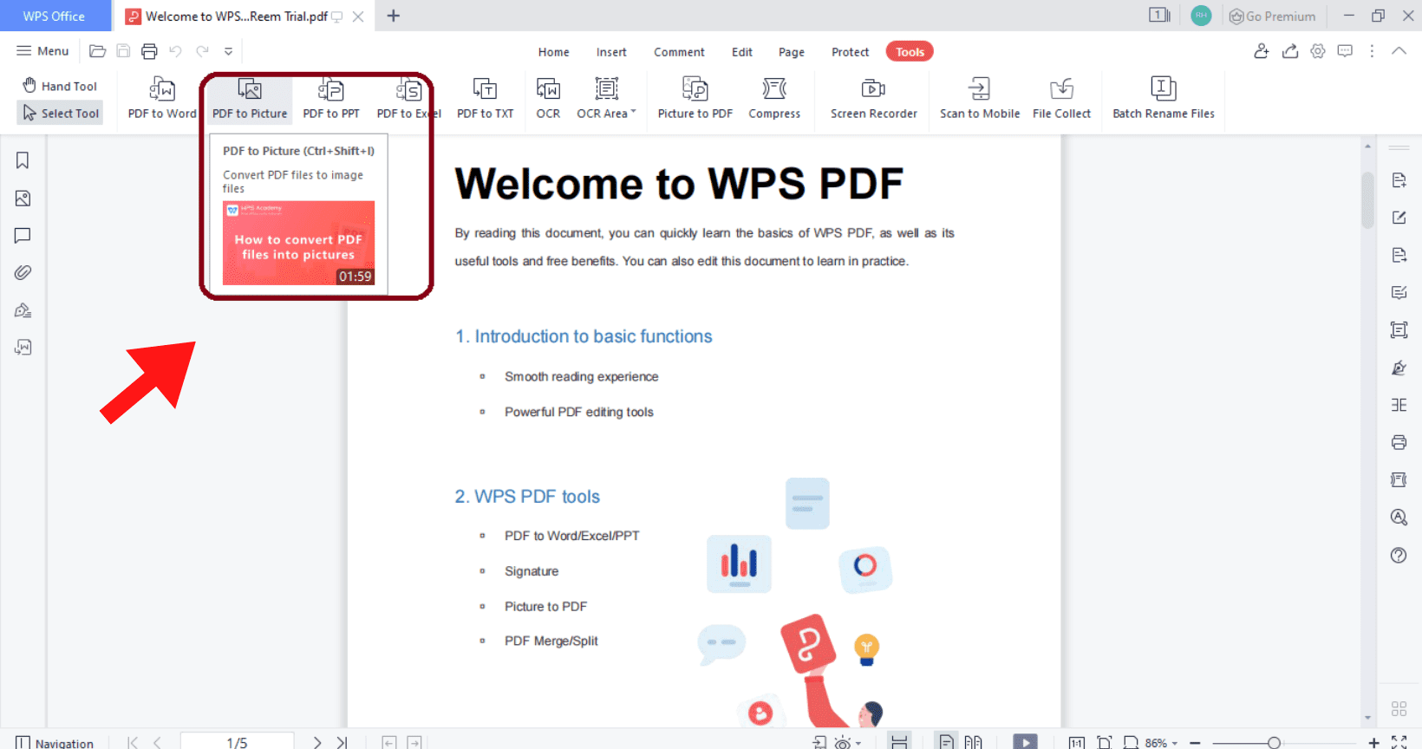The width and height of the screenshot is (1422, 749).
Task: Toggle continuous scrolling in status bar
Action: pyautogui.click(x=899, y=742)
